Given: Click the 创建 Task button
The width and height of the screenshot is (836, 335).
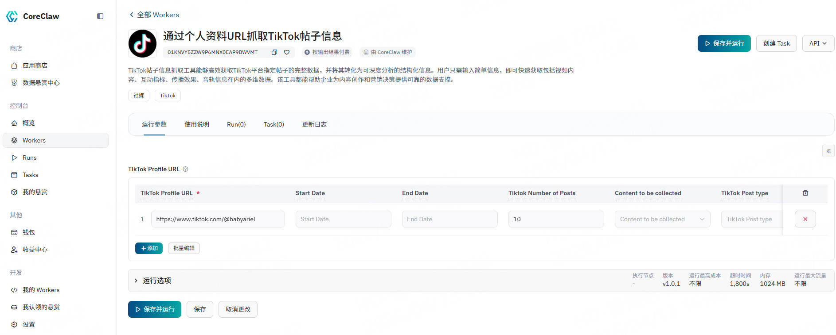Looking at the screenshot, I should click(776, 43).
